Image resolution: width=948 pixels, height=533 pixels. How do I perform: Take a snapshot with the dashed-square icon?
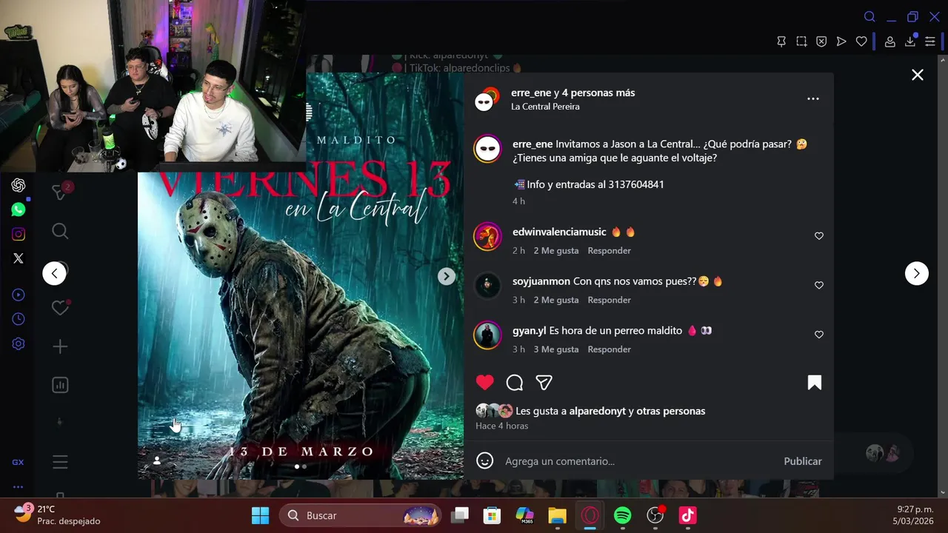pos(801,41)
